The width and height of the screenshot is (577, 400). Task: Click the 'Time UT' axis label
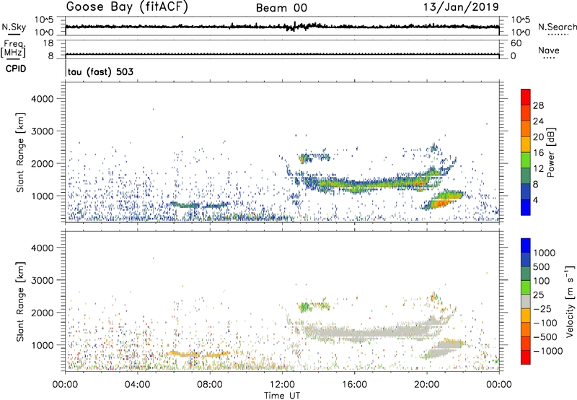tap(282, 396)
